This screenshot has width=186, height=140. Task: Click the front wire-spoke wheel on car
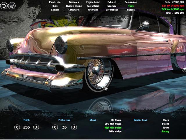[96, 71]
